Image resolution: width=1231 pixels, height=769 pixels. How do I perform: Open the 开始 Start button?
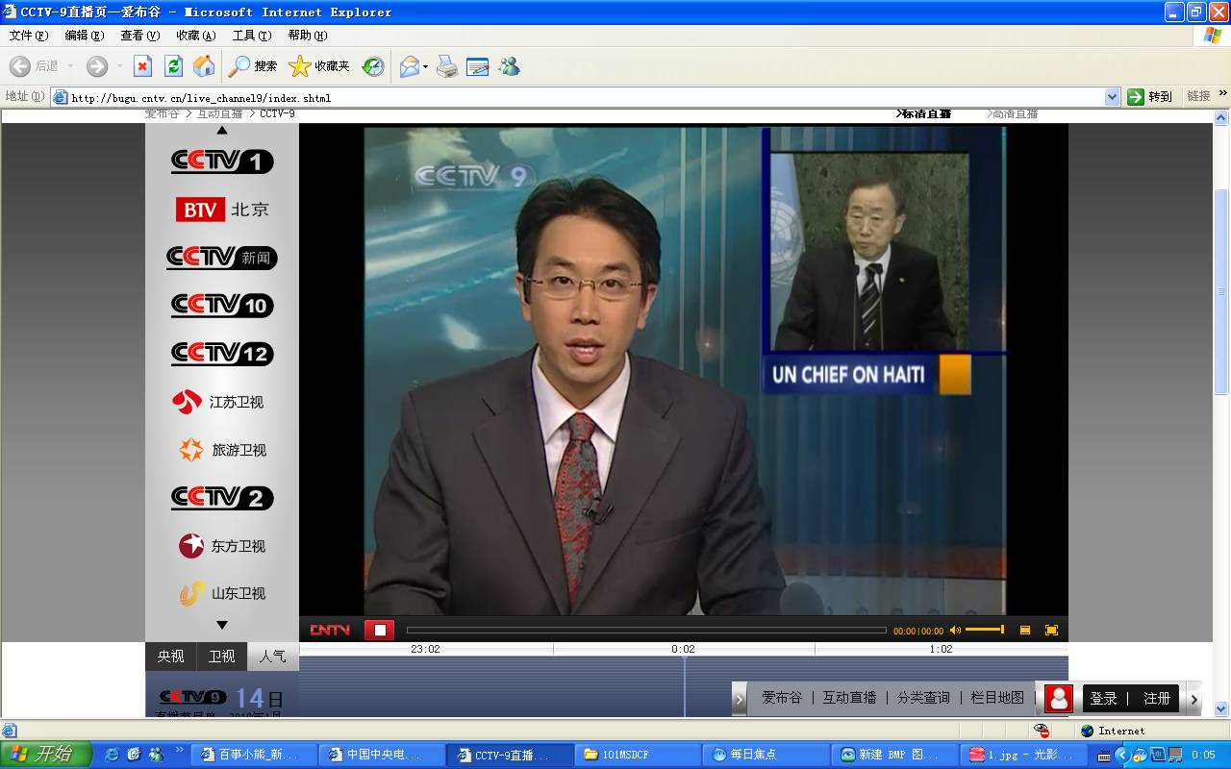click(45, 755)
